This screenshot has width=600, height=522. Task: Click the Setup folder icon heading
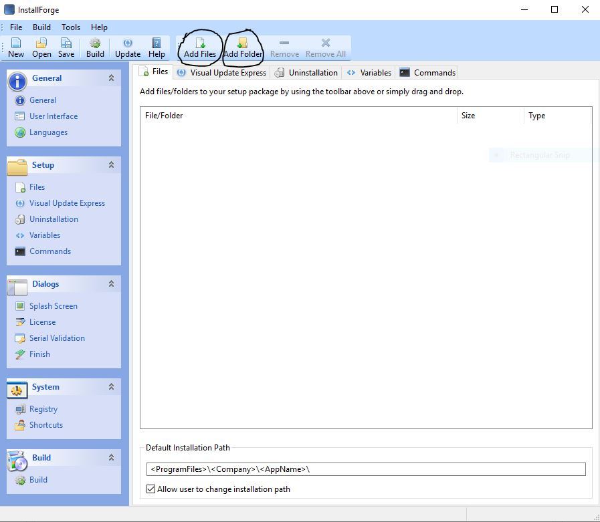(x=17, y=167)
